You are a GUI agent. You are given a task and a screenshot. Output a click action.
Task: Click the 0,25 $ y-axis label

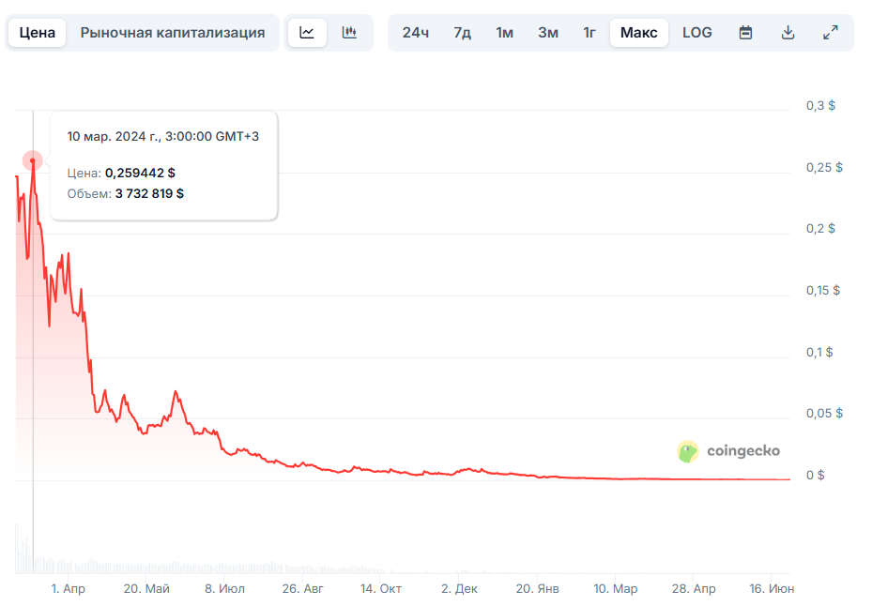pos(824,168)
